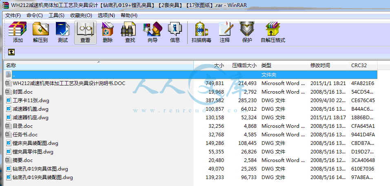Click the 解压到 (Extract To) icon
The width and height of the screenshot is (390, 186).
(x=40, y=32)
